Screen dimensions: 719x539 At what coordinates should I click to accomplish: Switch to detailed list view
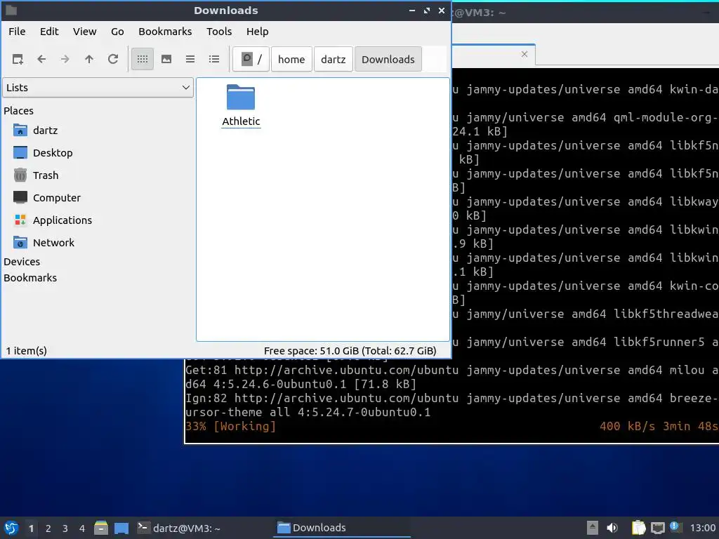pyautogui.click(x=214, y=59)
